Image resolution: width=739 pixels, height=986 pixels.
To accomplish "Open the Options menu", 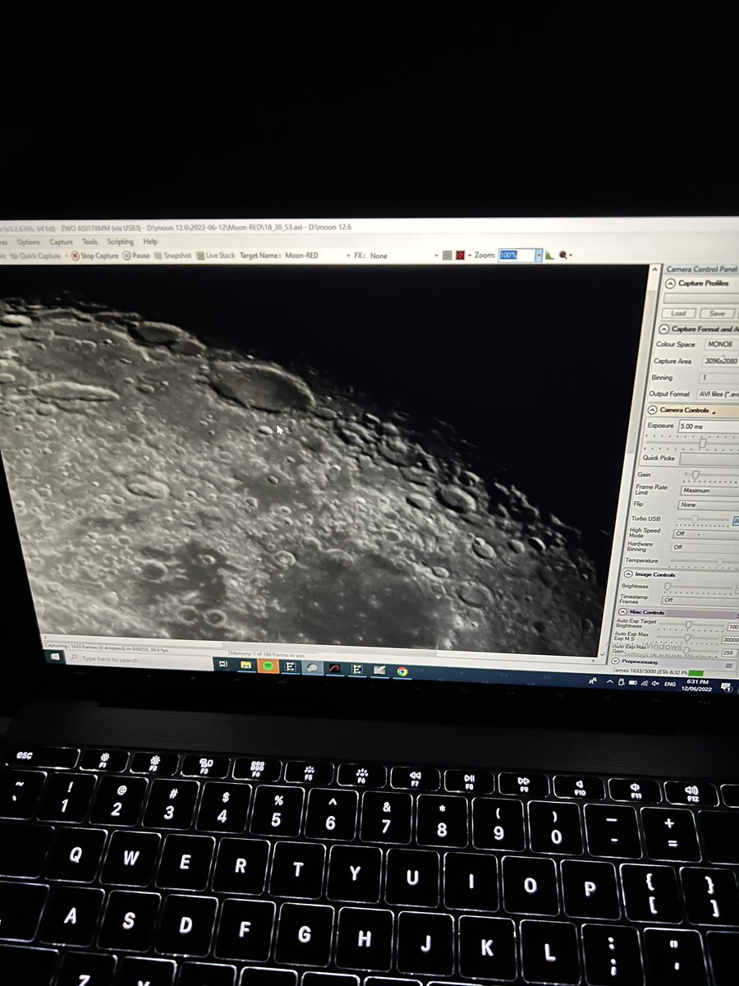I will (28, 242).
